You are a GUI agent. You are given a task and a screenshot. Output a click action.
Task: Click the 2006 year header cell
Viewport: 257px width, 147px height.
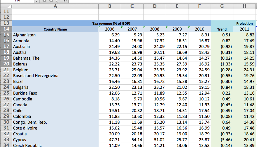(x=110, y=29)
